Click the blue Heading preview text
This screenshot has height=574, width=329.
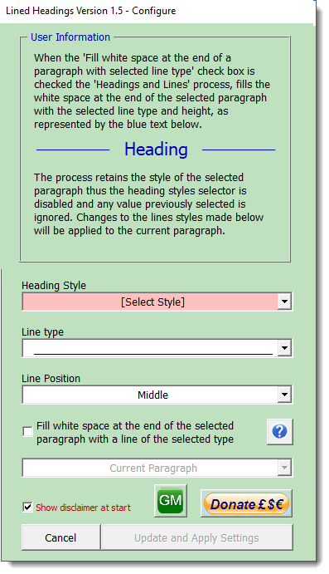(156, 150)
